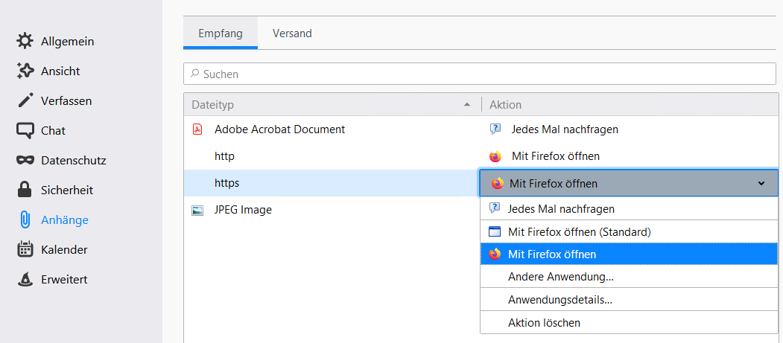Click the Sicherheit padlock icon
This screenshot has width=783, height=343.
coord(25,190)
